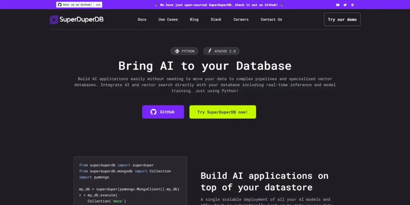
Task: Open Contact Us page
Action: (271, 20)
